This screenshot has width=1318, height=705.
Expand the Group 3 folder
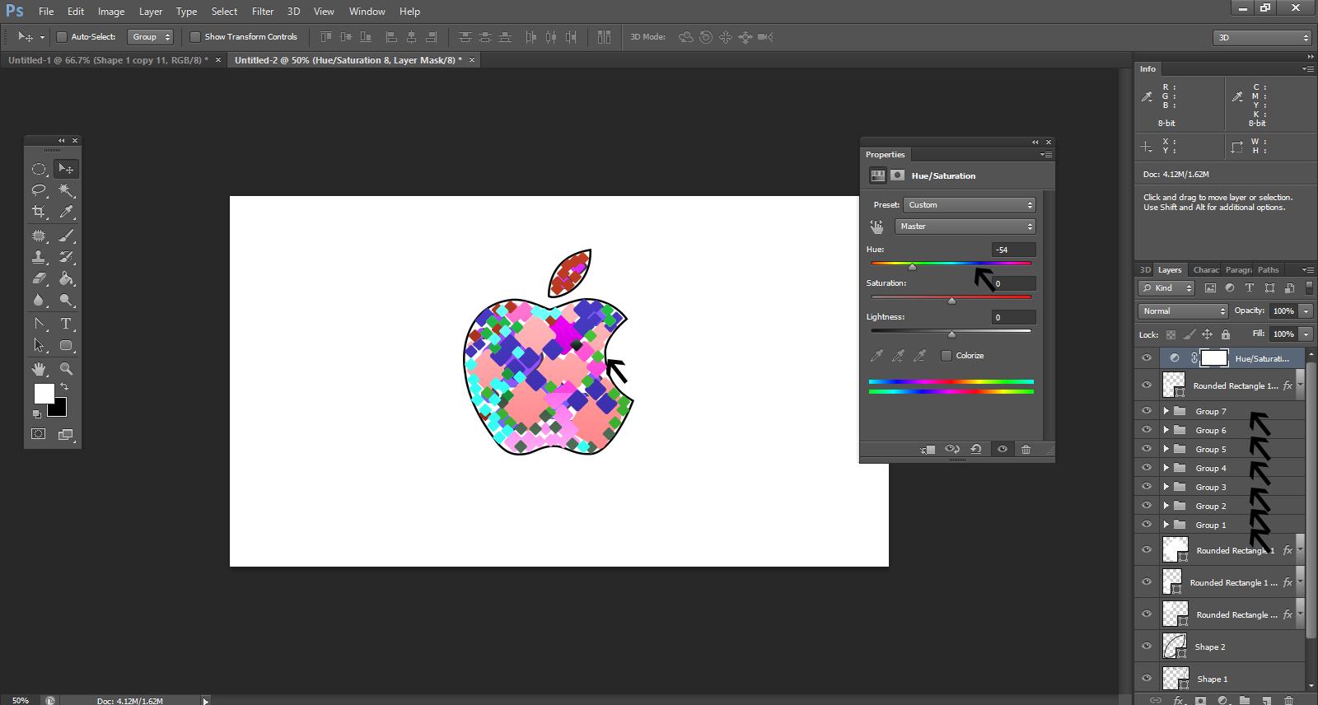(1166, 487)
